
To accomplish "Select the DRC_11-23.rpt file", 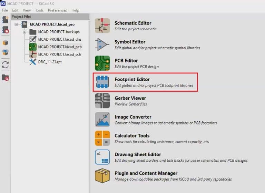I will pos(50,62).
